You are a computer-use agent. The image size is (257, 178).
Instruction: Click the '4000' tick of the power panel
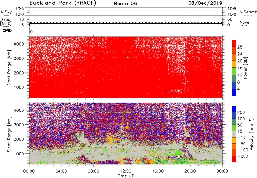19,44
